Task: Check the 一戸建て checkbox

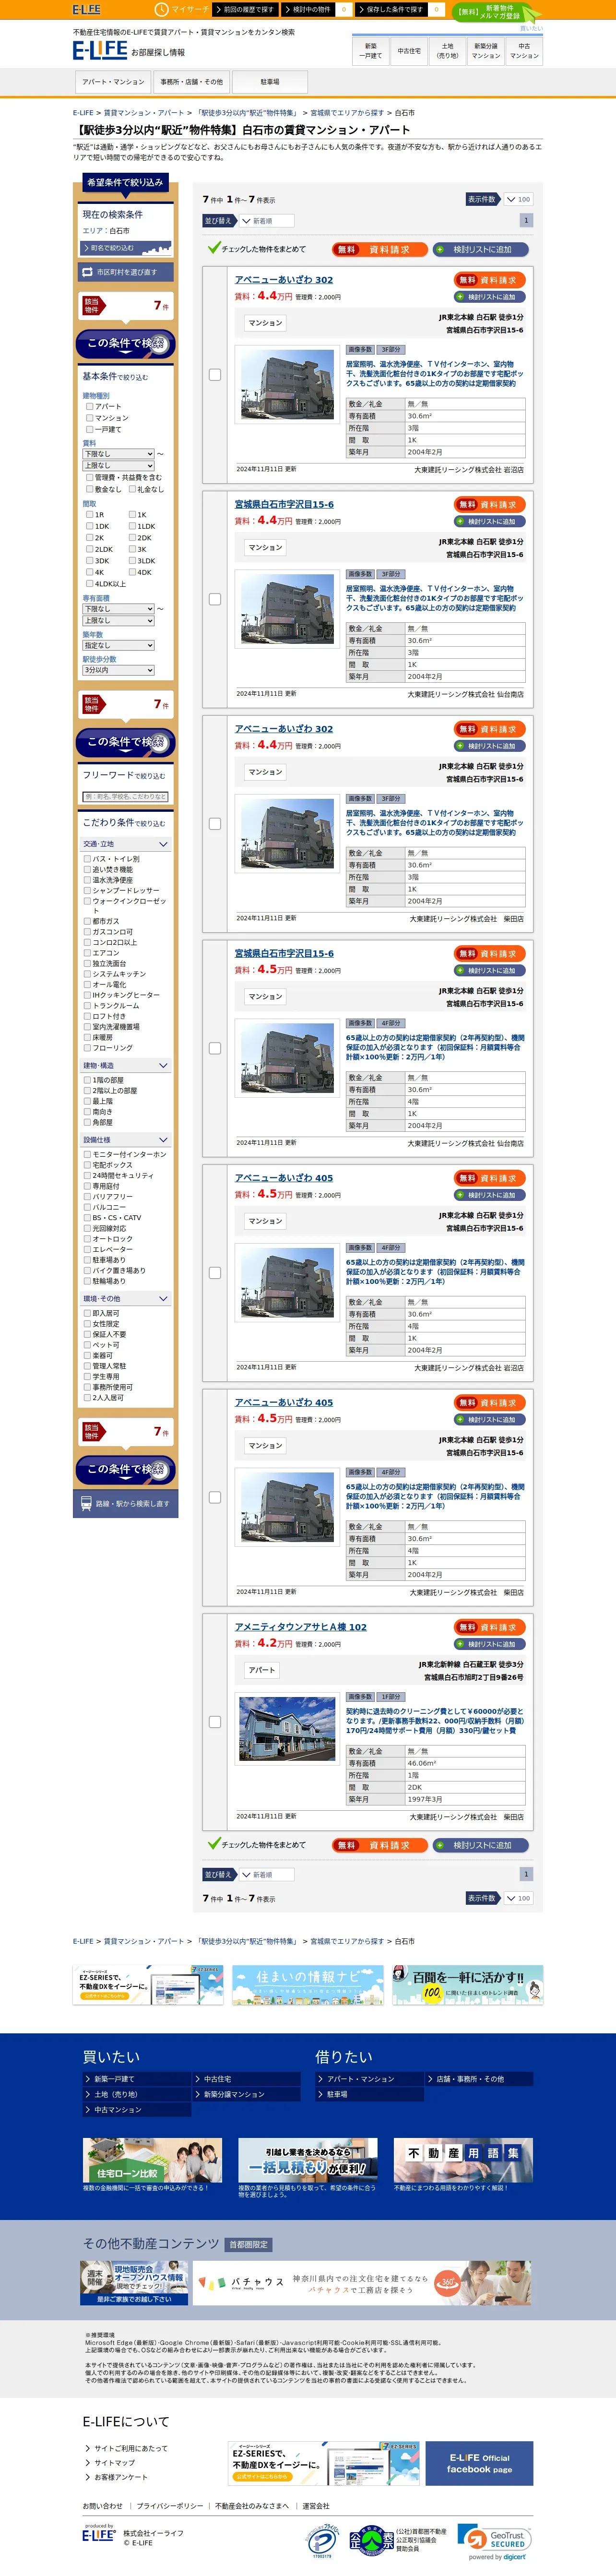Action: (90, 429)
